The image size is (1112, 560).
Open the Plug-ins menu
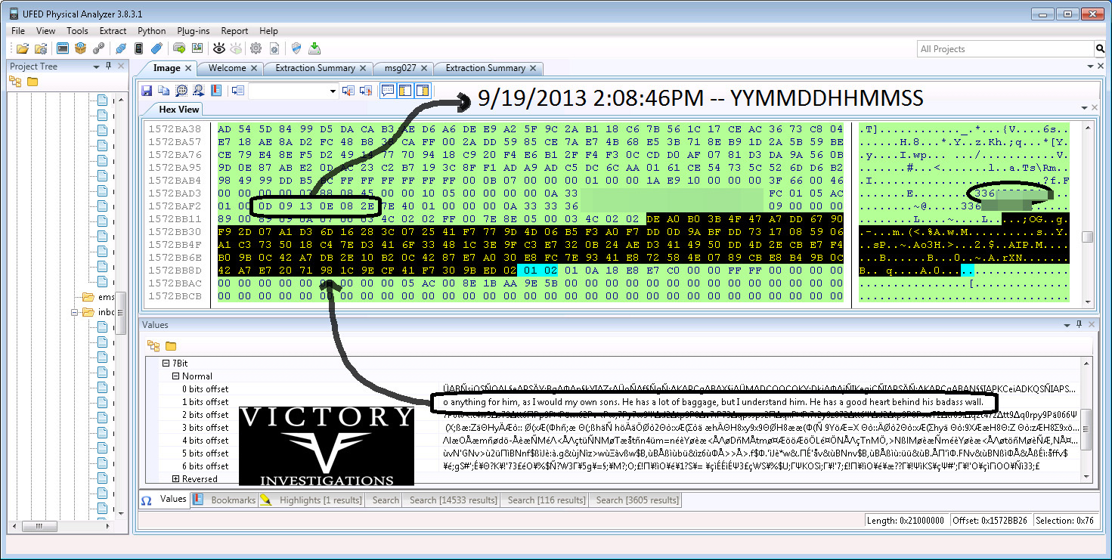tap(194, 31)
